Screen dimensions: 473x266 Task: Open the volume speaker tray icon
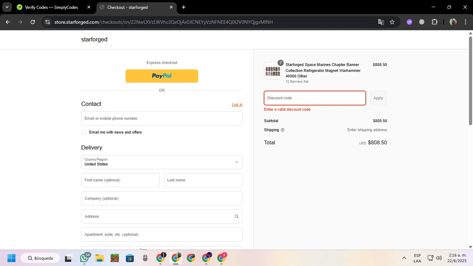click(x=439, y=258)
